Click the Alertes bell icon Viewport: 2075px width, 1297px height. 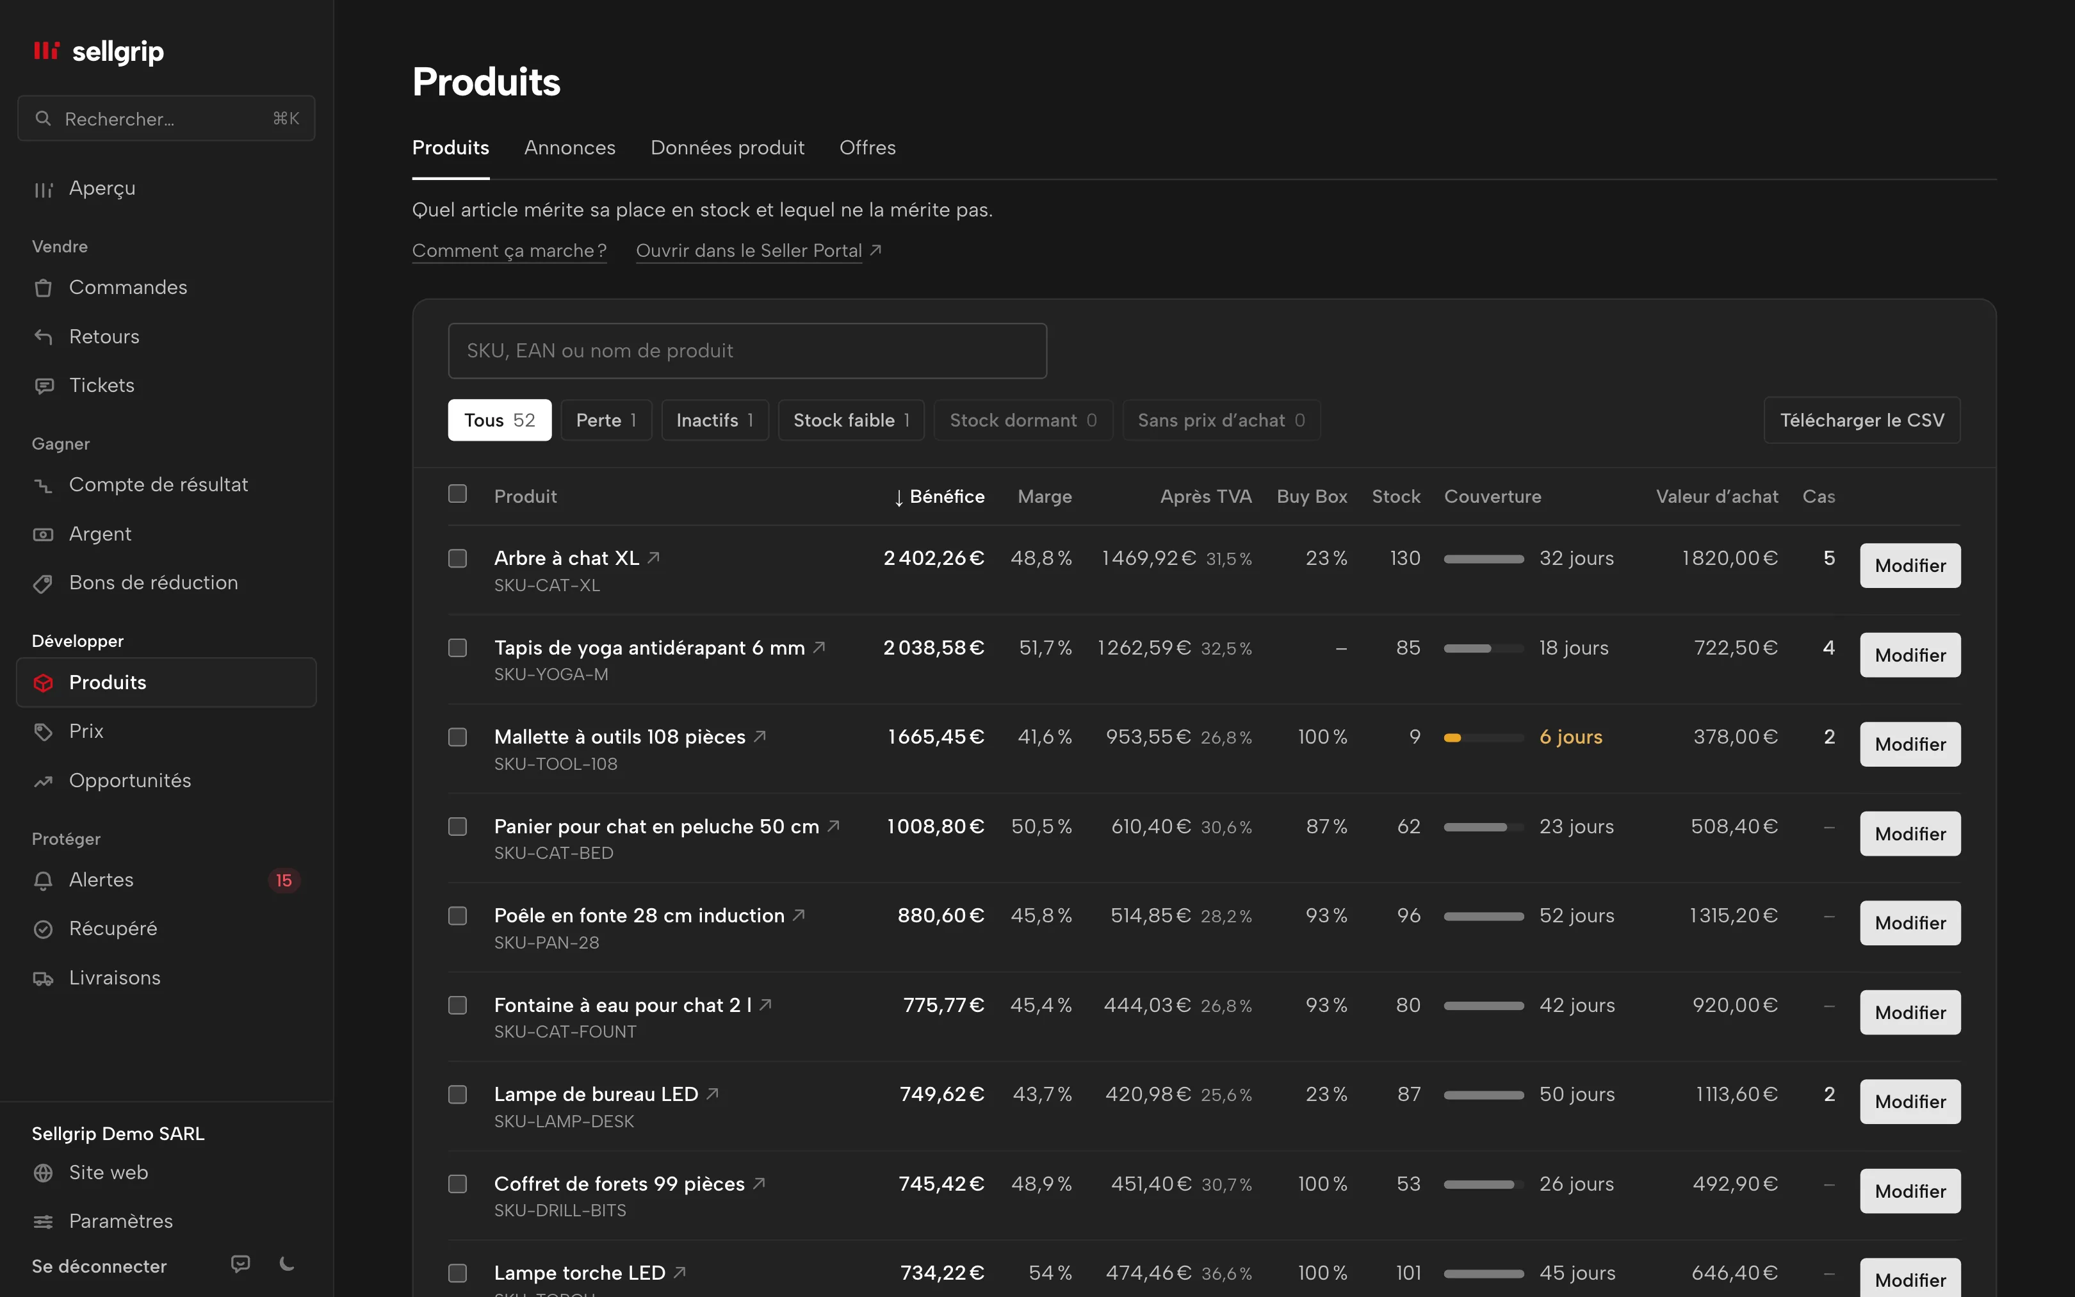[x=43, y=880]
